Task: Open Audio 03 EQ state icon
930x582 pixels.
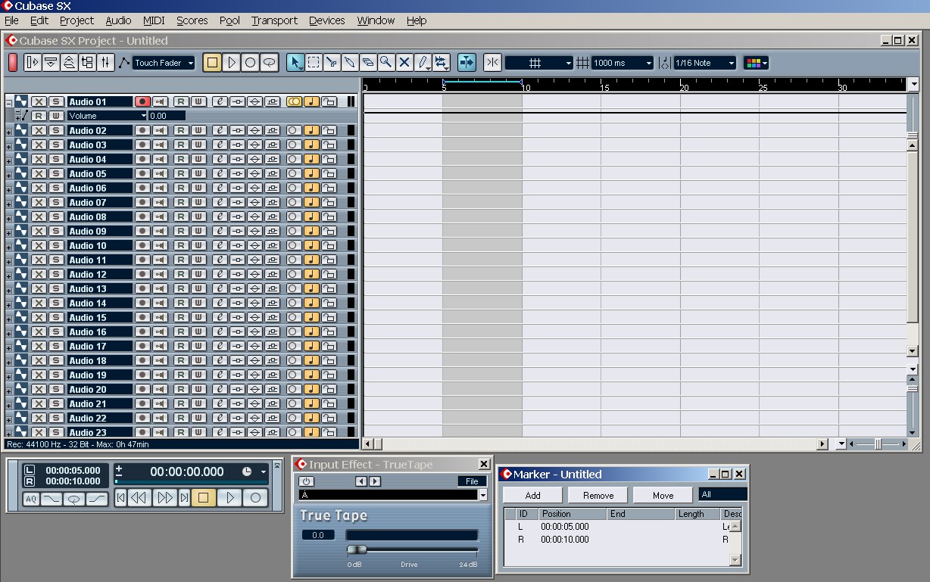Action: [254, 145]
